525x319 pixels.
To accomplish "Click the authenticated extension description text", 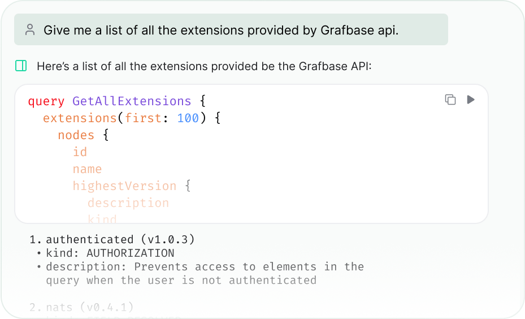I will click(x=205, y=273).
